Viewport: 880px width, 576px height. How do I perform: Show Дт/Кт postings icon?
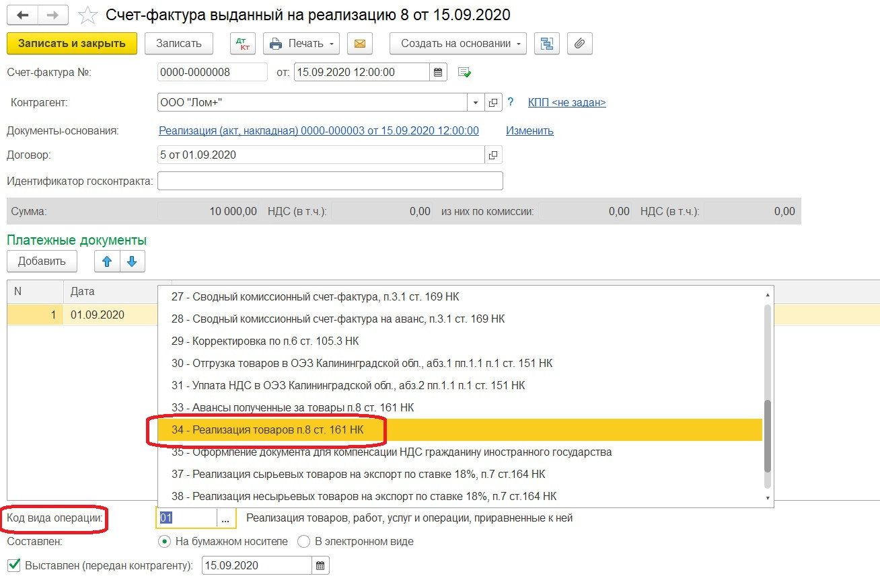click(242, 44)
